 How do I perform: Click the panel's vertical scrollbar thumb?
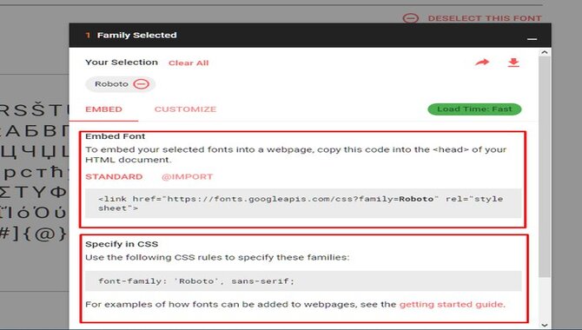[545, 167]
